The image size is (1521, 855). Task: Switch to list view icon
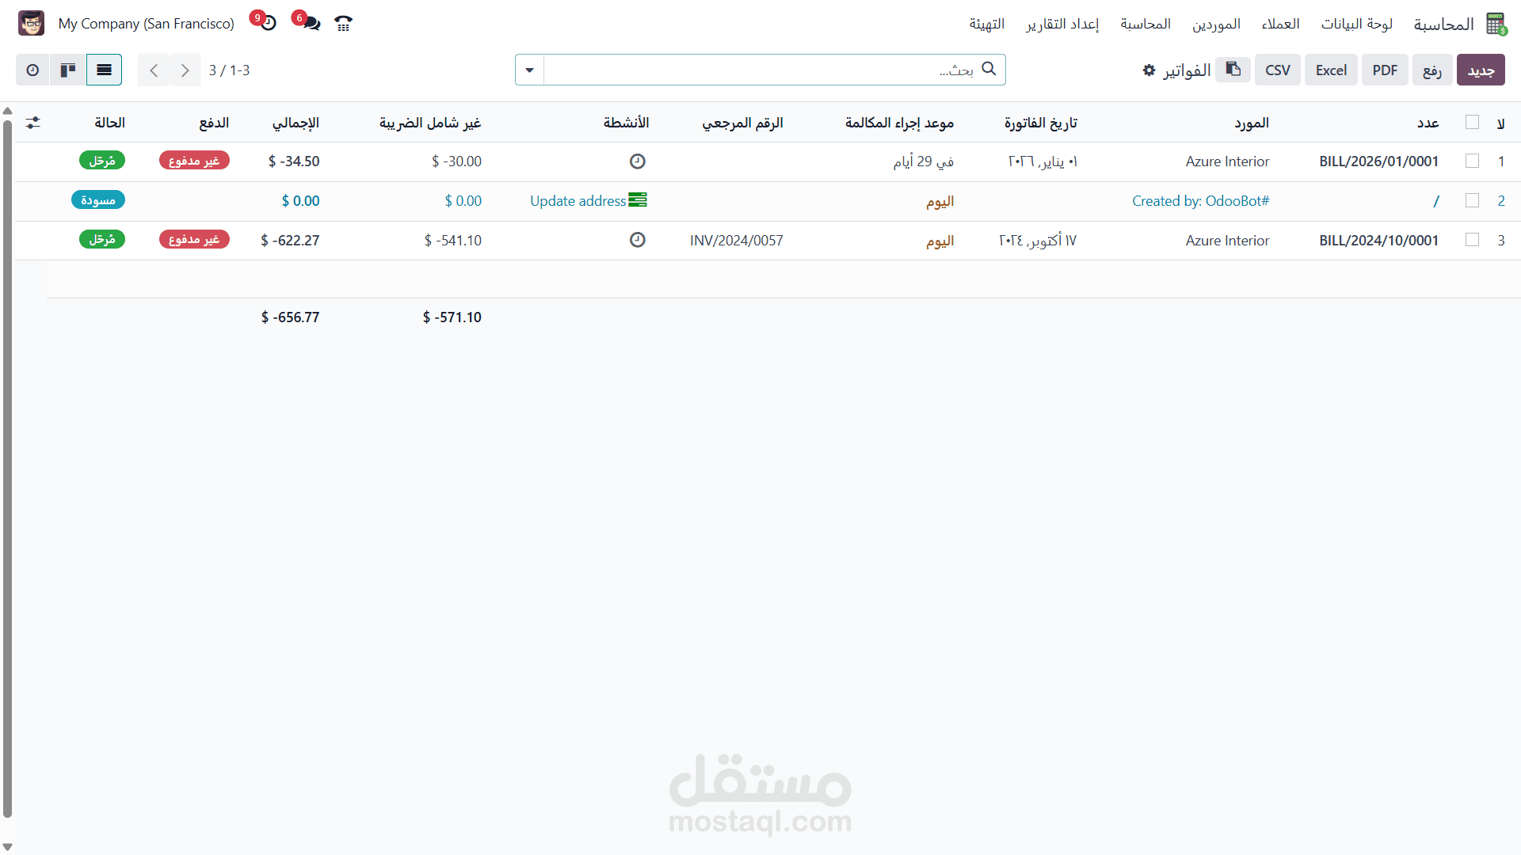click(x=104, y=70)
